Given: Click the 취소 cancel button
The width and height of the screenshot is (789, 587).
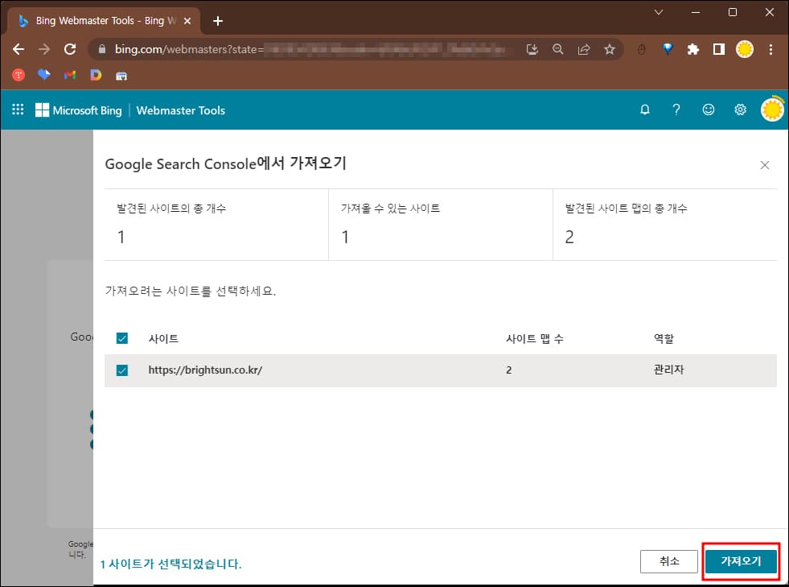Looking at the screenshot, I should click(668, 560).
